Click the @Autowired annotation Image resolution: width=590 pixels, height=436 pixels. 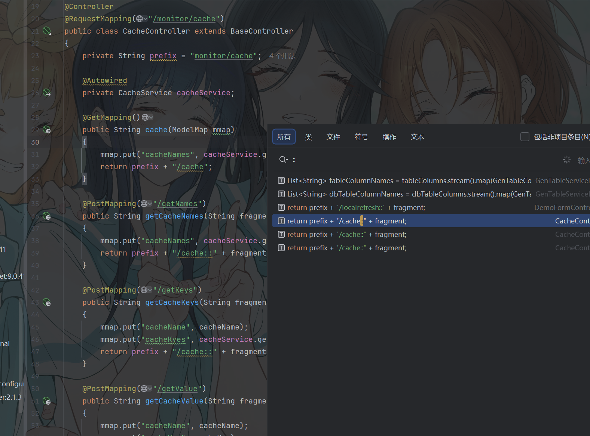tap(105, 80)
